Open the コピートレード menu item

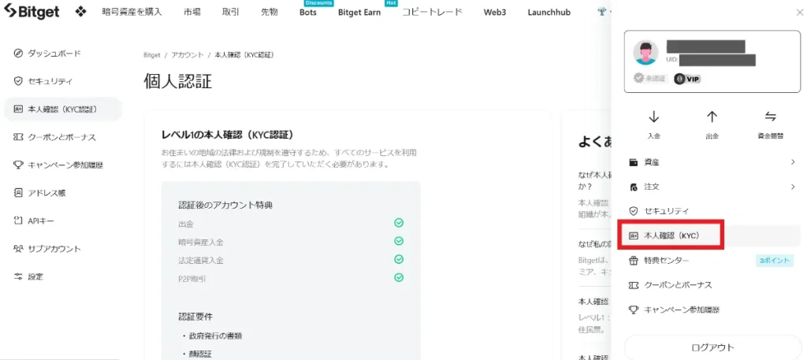(x=432, y=12)
